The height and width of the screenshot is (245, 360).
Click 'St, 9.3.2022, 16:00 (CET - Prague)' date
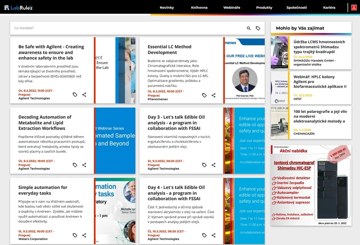(36, 233)
